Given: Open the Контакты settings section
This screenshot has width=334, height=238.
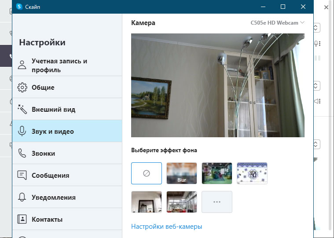Looking at the screenshot, I should coord(67,219).
